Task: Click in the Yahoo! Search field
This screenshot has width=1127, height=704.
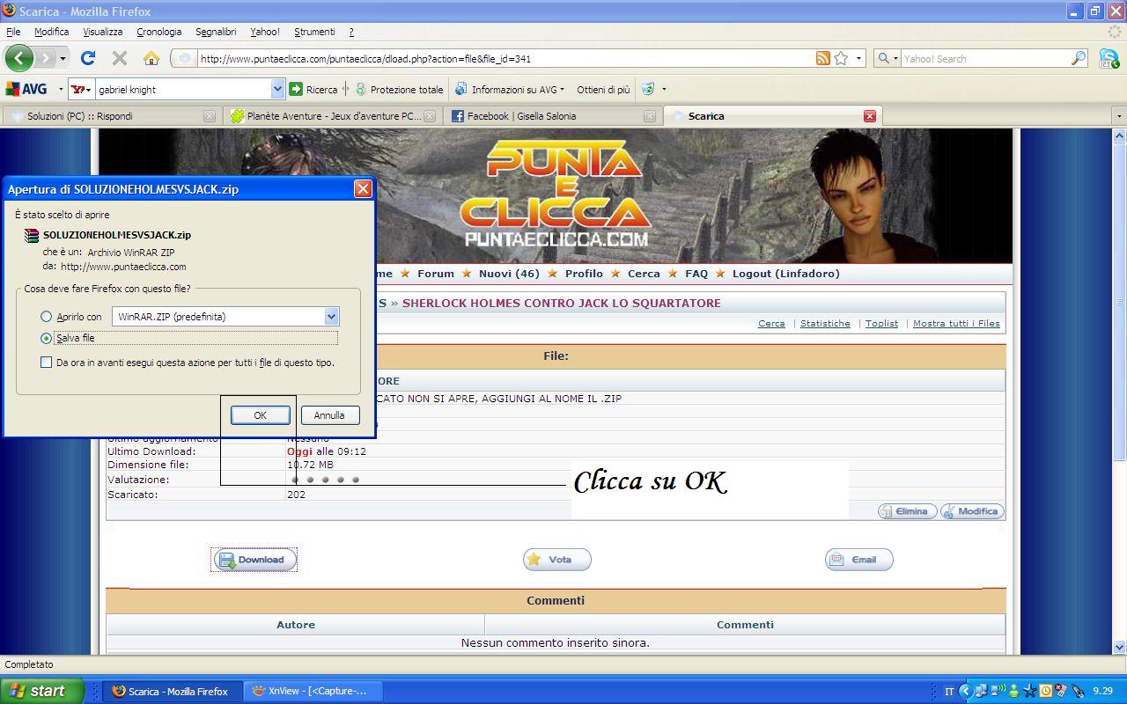Action: [986, 59]
